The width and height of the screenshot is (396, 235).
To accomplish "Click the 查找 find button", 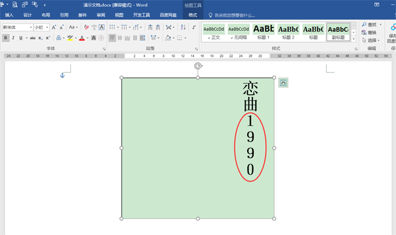I will click(x=369, y=25).
